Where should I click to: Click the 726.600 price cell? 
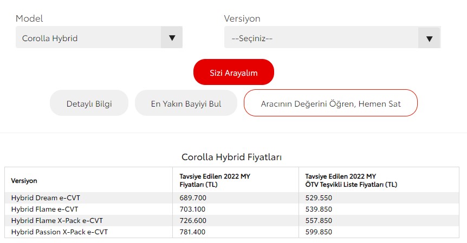pyautogui.click(x=193, y=220)
